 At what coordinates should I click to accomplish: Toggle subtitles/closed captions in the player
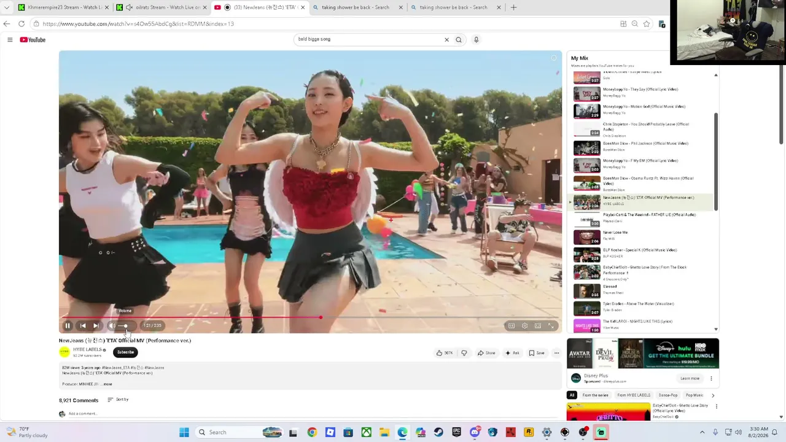[511, 326]
